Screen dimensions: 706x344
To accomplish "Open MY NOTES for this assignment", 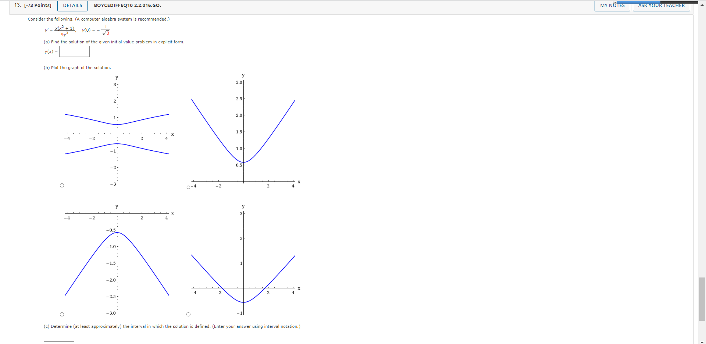I will 611,6.
